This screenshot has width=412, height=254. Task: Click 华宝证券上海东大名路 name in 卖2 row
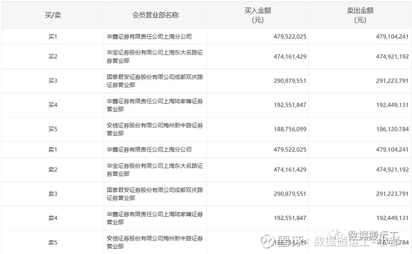[x=155, y=170]
